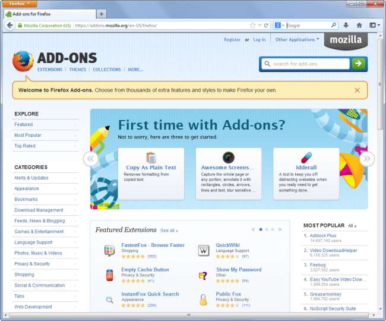Open the COLLECTIONS menu item
The image size is (386, 321).
click(107, 70)
